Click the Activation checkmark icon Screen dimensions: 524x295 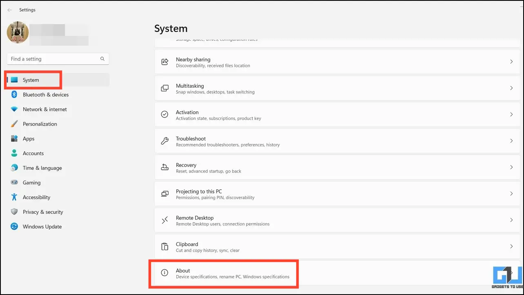tap(165, 115)
